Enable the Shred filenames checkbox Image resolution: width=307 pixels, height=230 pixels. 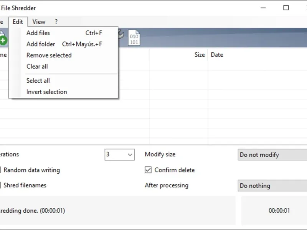[x=1, y=185]
